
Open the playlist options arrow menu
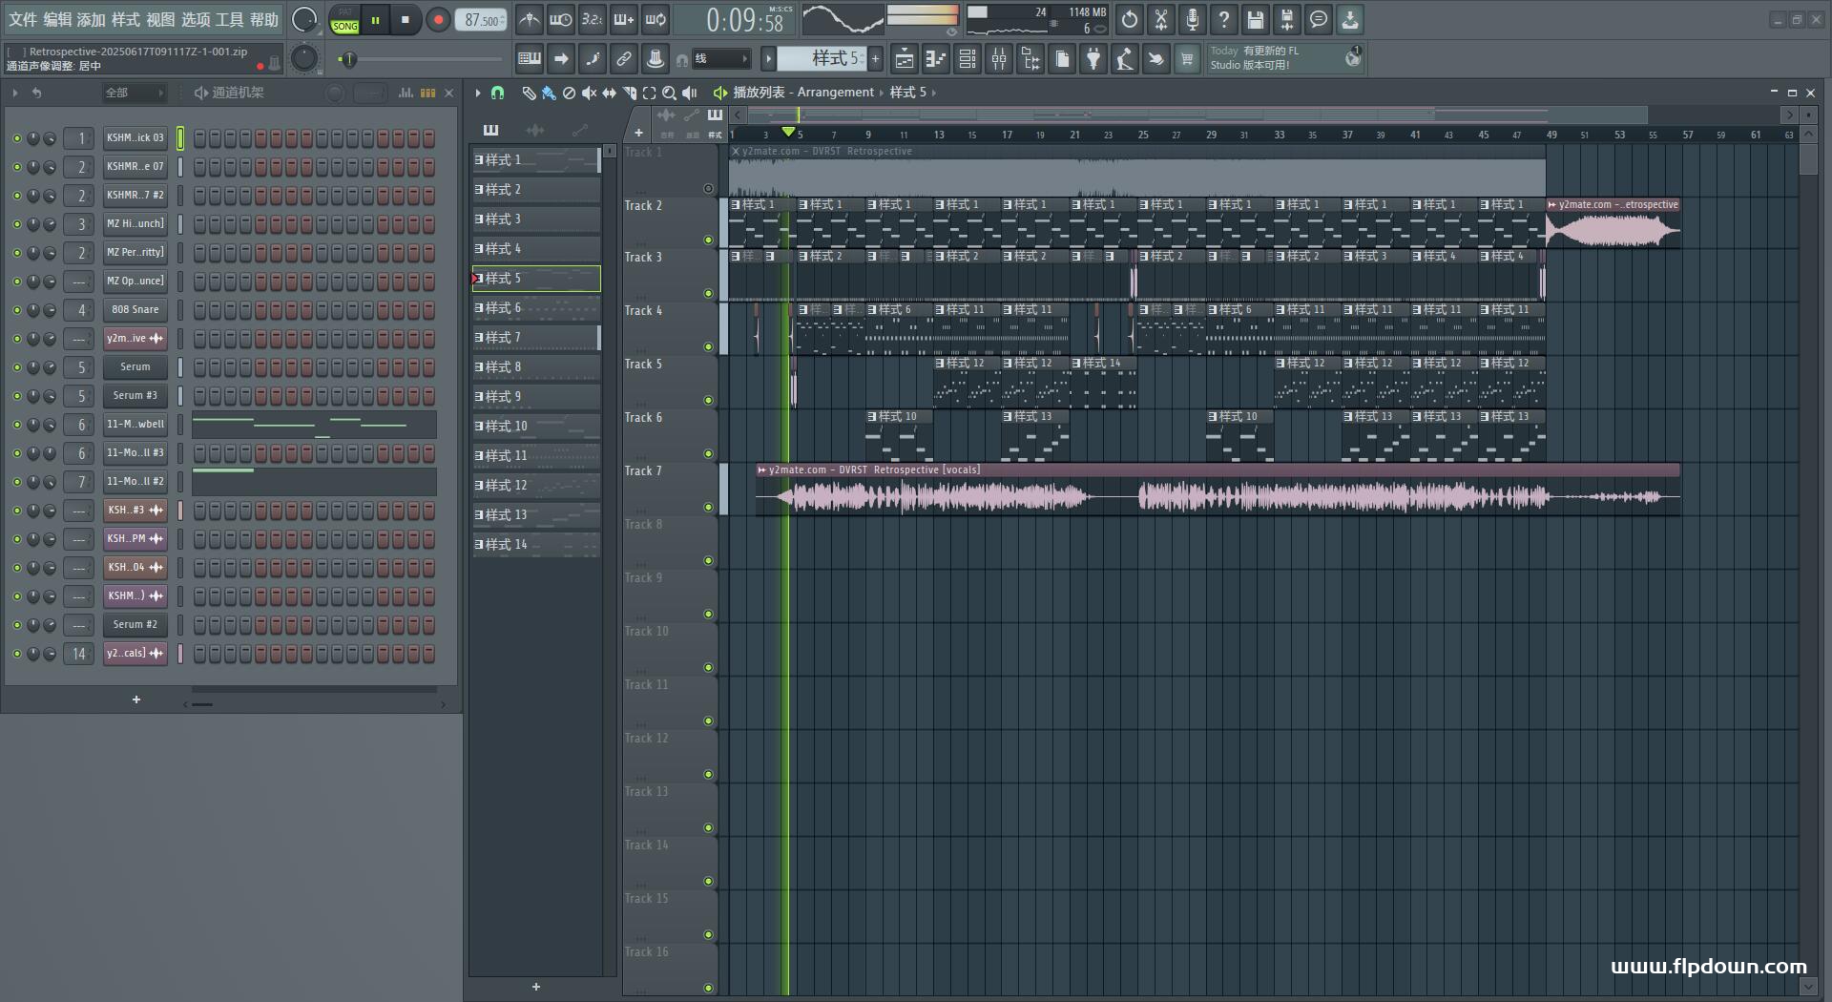478,93
